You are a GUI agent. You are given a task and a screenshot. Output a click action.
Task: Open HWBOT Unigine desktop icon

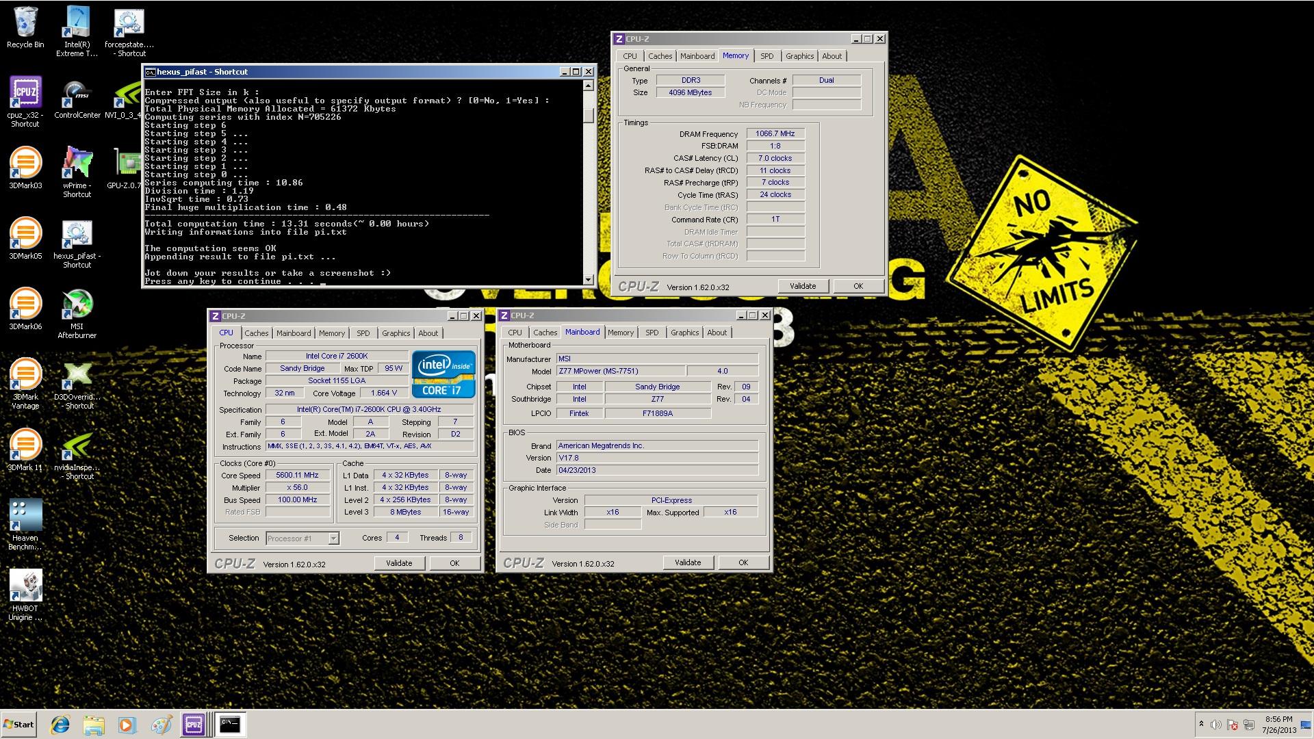(25, 595)
